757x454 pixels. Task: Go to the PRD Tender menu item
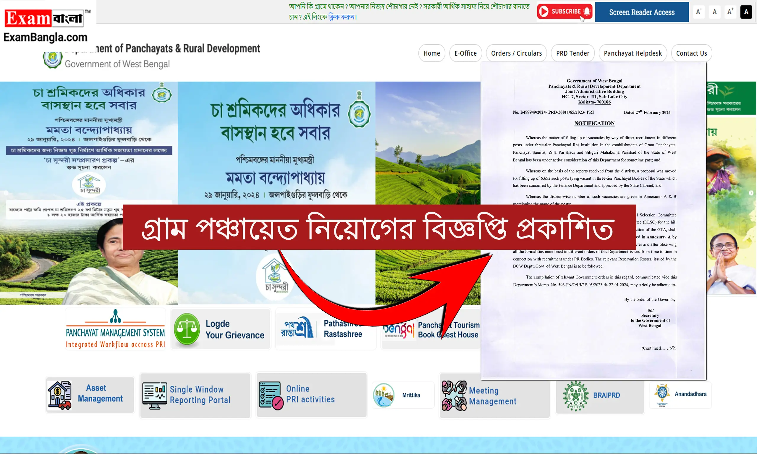(x=572, y=53)
